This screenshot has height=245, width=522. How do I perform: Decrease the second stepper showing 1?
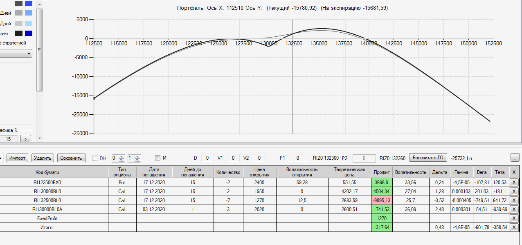click(x=137, y=160)
